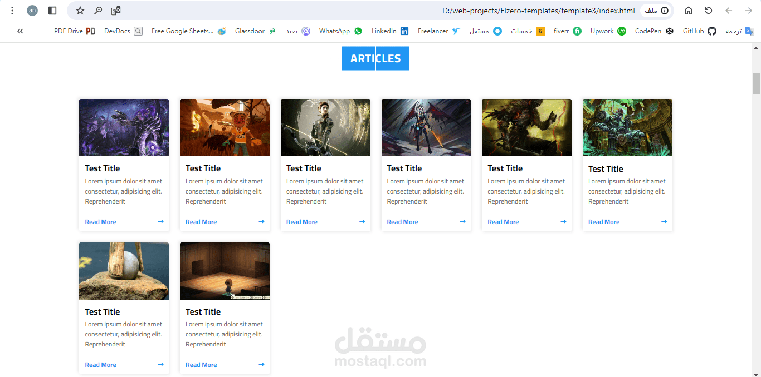Click Read More under stone ball card

tap(100, 365)
